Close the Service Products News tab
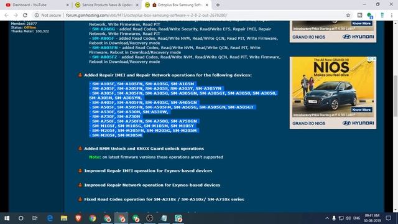This screenshot has width=398, height=224. pos(137,5)
